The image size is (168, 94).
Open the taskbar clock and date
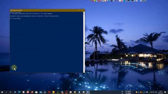coord(160,92)
